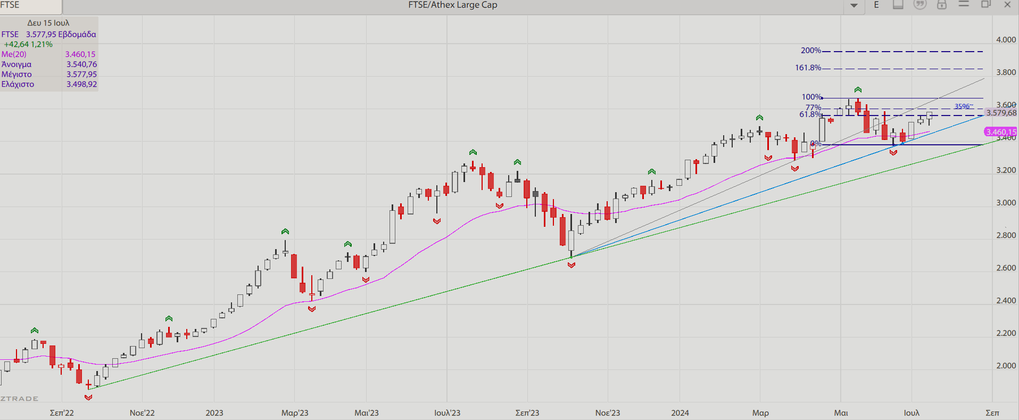Click the 2.600 price axis label
1019x420 pixels.
point(1006,268)
